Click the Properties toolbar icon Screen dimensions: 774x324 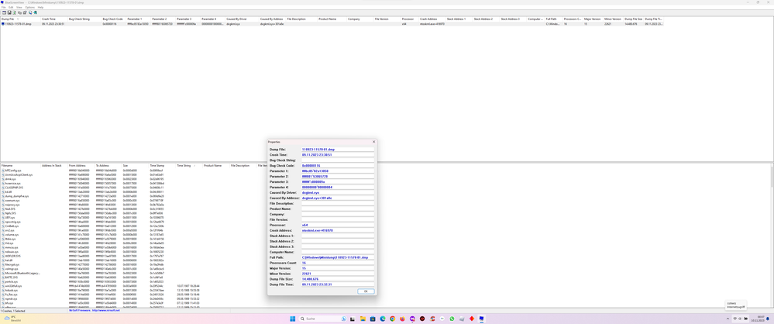25,12
